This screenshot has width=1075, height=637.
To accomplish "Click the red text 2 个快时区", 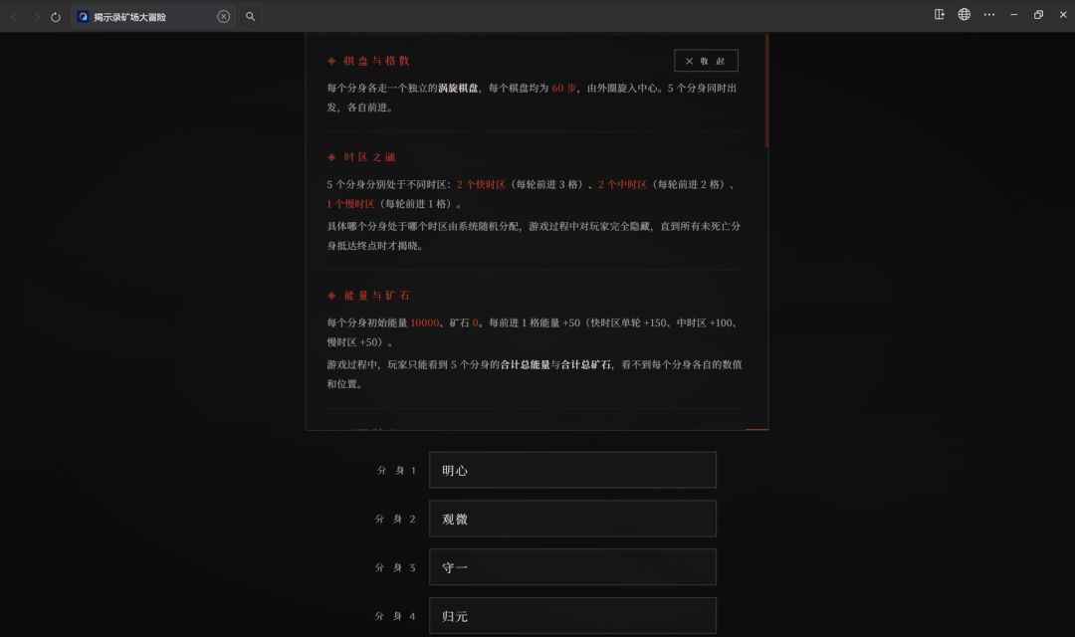I will coord(481,184).
